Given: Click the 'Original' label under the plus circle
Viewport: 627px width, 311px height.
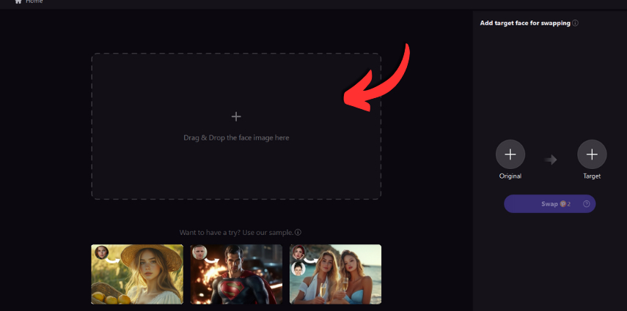Looking at the screenshot, I should point(510,176).
